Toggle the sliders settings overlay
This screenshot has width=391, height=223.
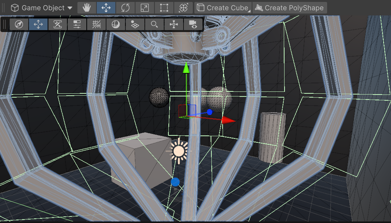click(x=77, y=24)
